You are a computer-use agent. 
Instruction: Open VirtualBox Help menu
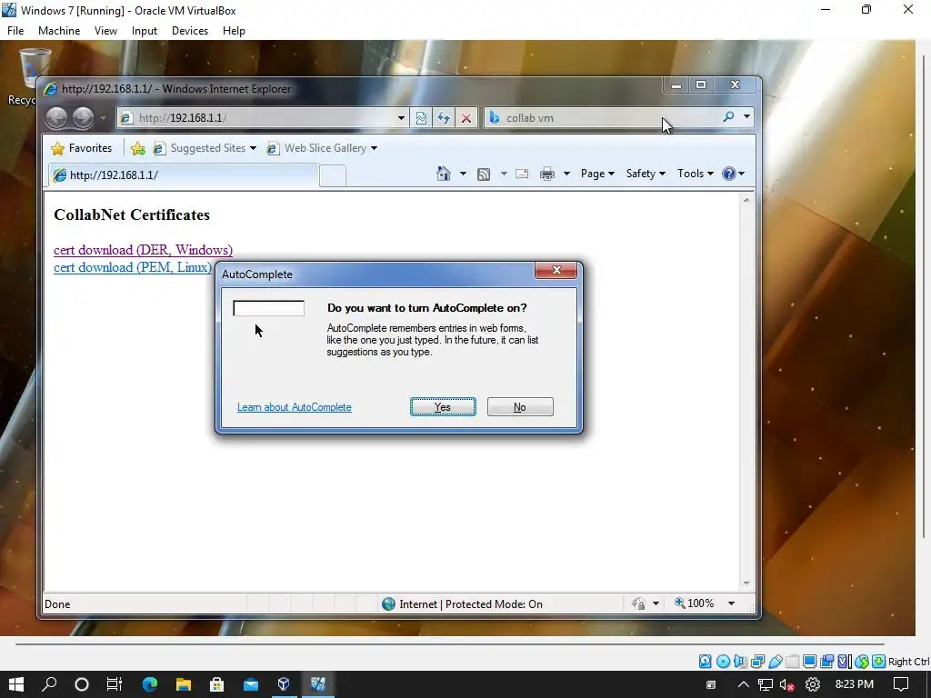pos(234,31)
